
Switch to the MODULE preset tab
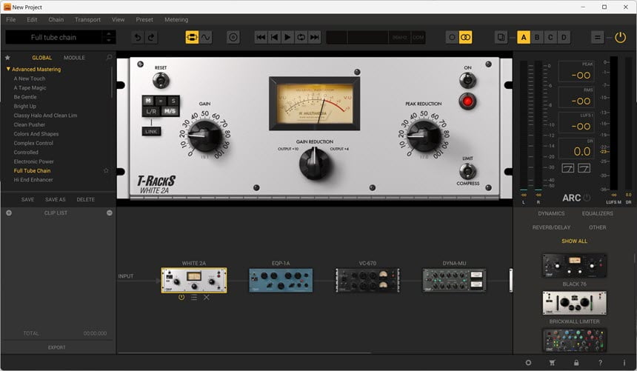(x=74, y=58)
